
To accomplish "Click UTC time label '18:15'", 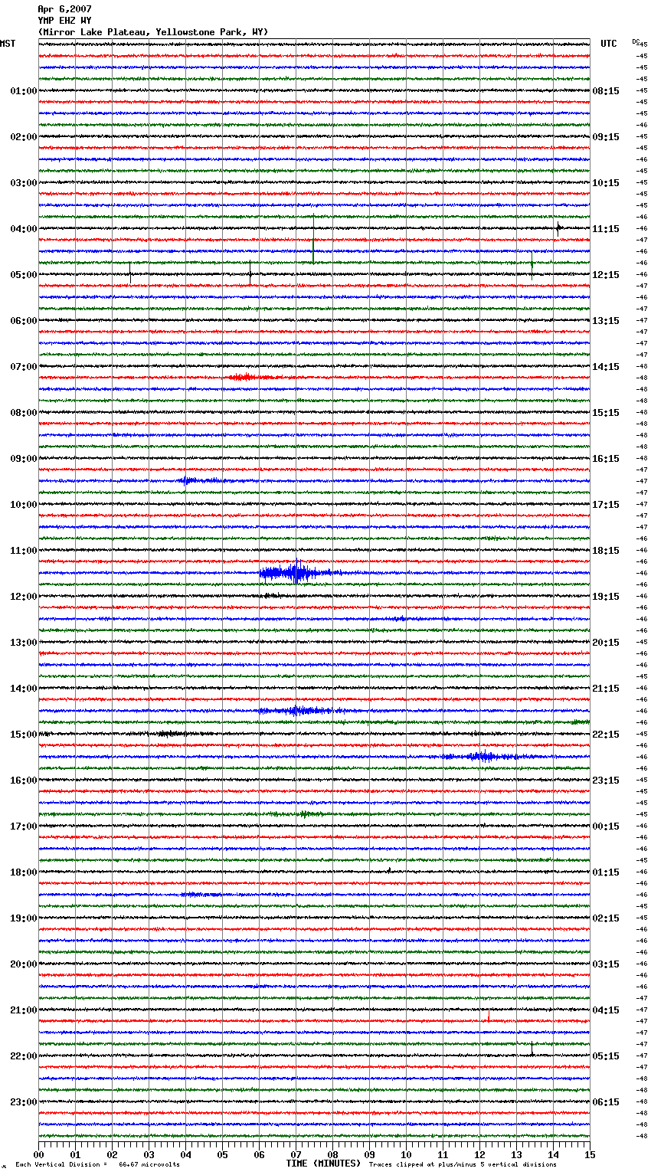I will 606,551.
